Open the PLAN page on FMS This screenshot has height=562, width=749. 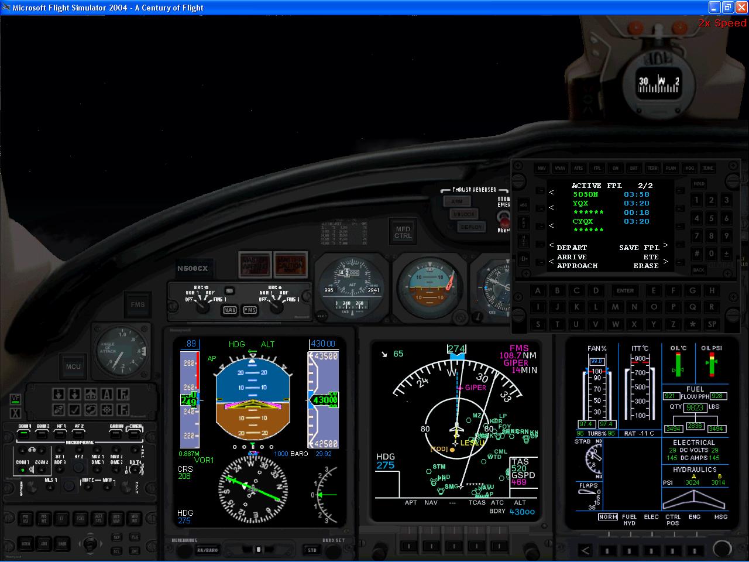coord(671,168)
